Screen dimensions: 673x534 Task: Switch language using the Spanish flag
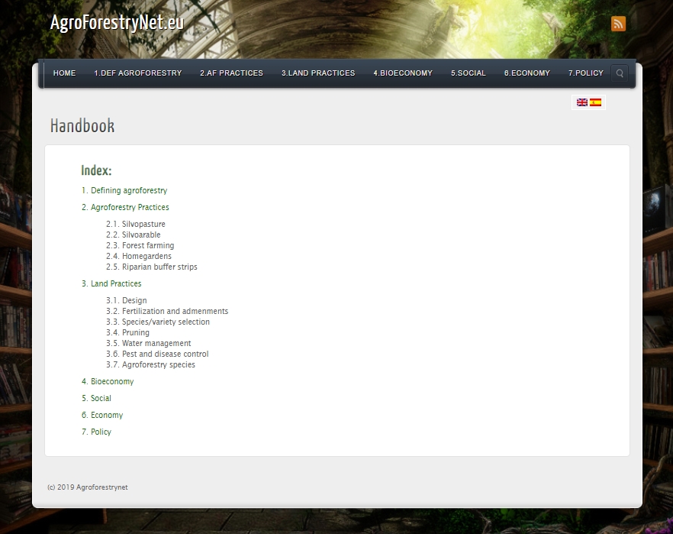[595, 102]
